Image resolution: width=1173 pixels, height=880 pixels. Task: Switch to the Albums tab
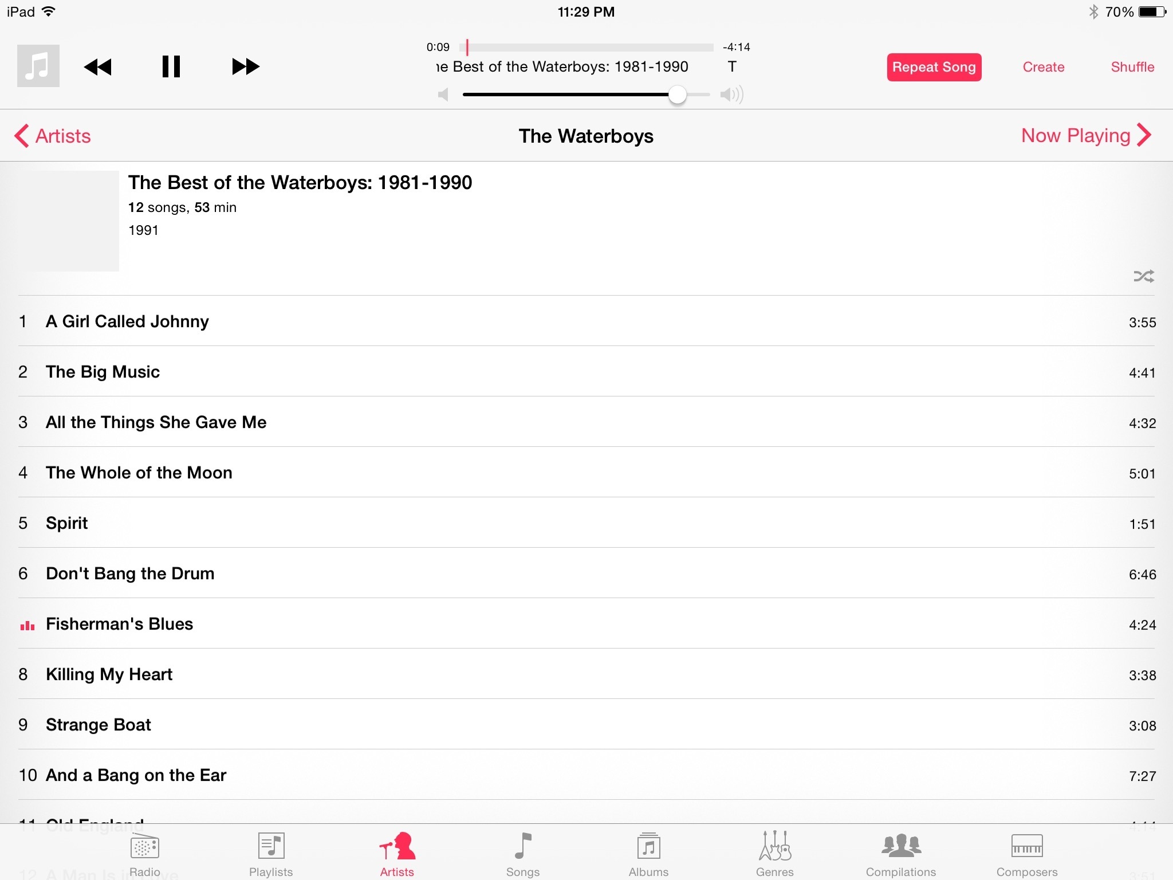click(x=648, y=855)
